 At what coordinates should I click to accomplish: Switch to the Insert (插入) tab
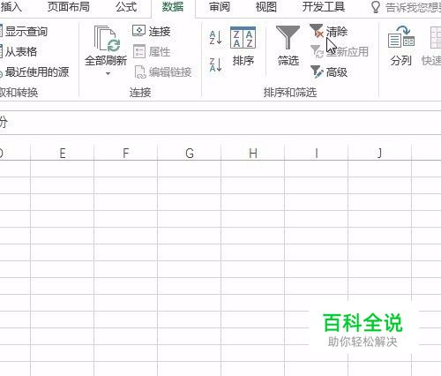point(11,7)
